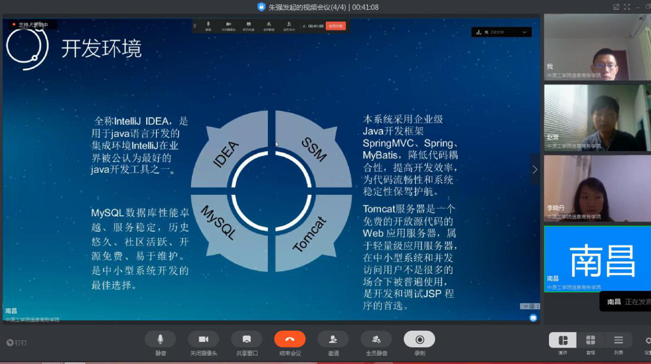
Task: Click the fullscreen icon in title bar
Action: (627, 7)
